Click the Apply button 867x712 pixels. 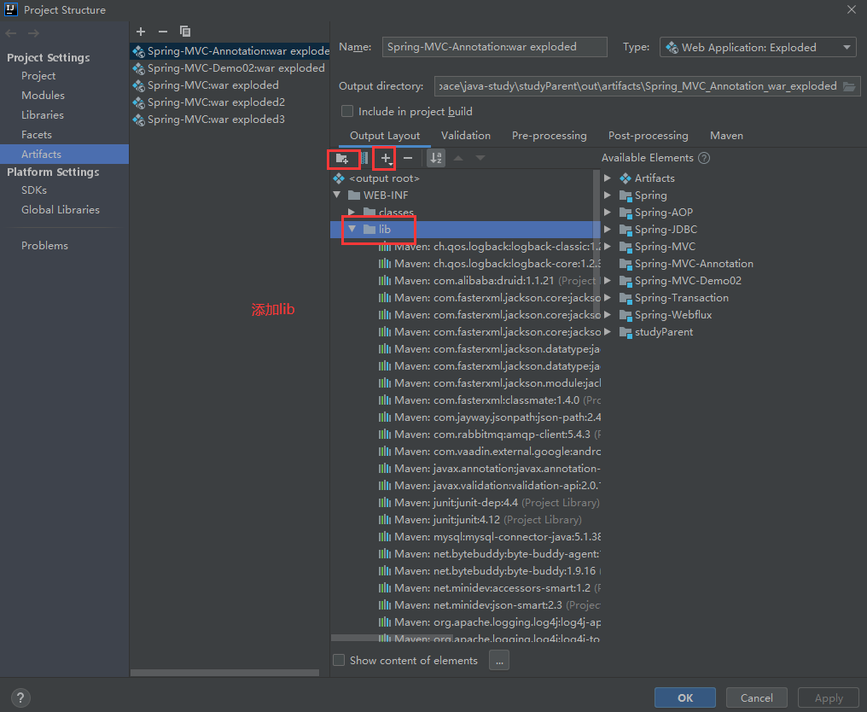[x=829, y=697]
